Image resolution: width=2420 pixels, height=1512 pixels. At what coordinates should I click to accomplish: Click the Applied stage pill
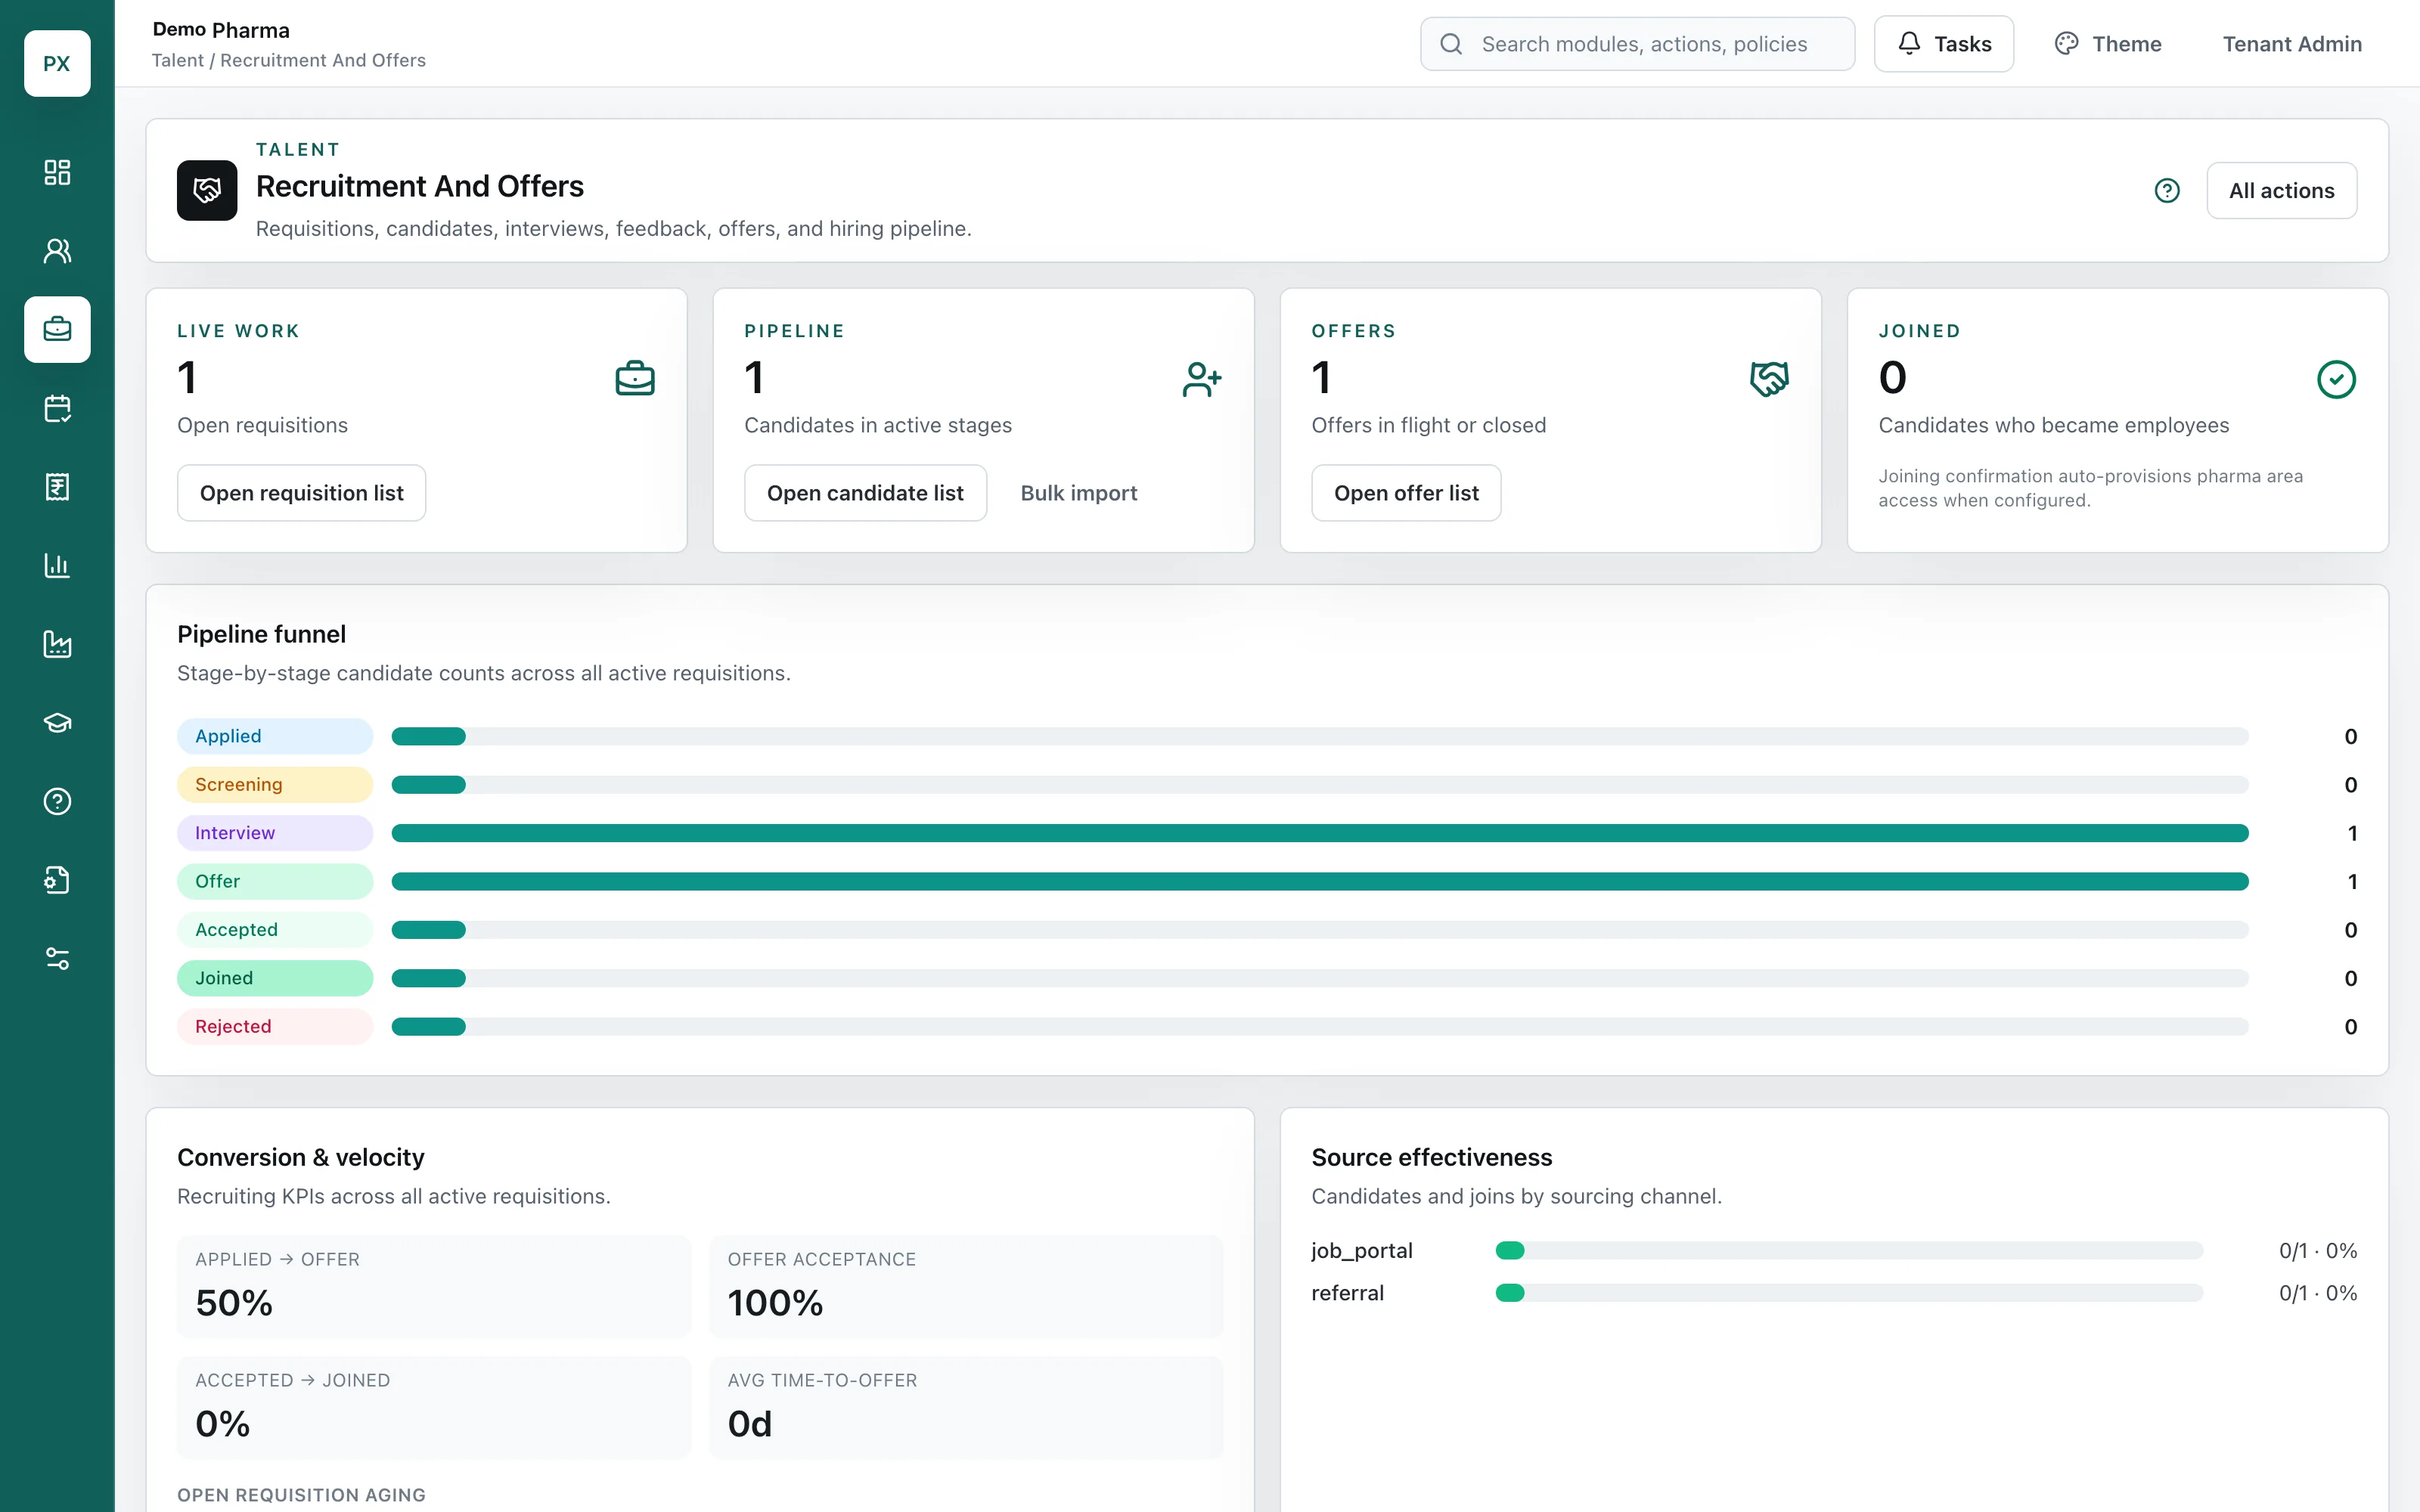(275, 736)
